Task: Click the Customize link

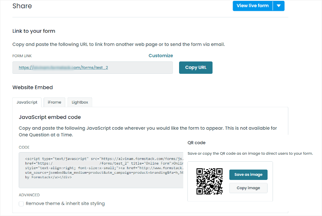Action: click(x=161, y=56)
